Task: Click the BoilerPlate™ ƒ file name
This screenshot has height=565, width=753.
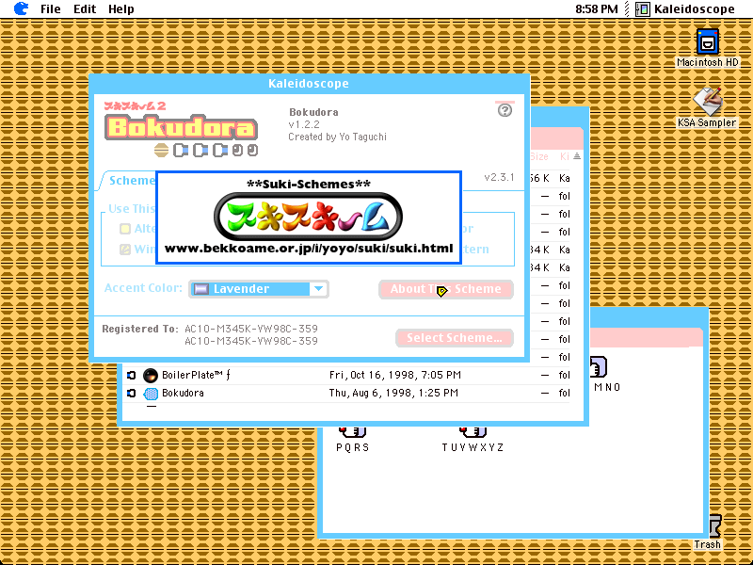Action: [x=196, y=375]
